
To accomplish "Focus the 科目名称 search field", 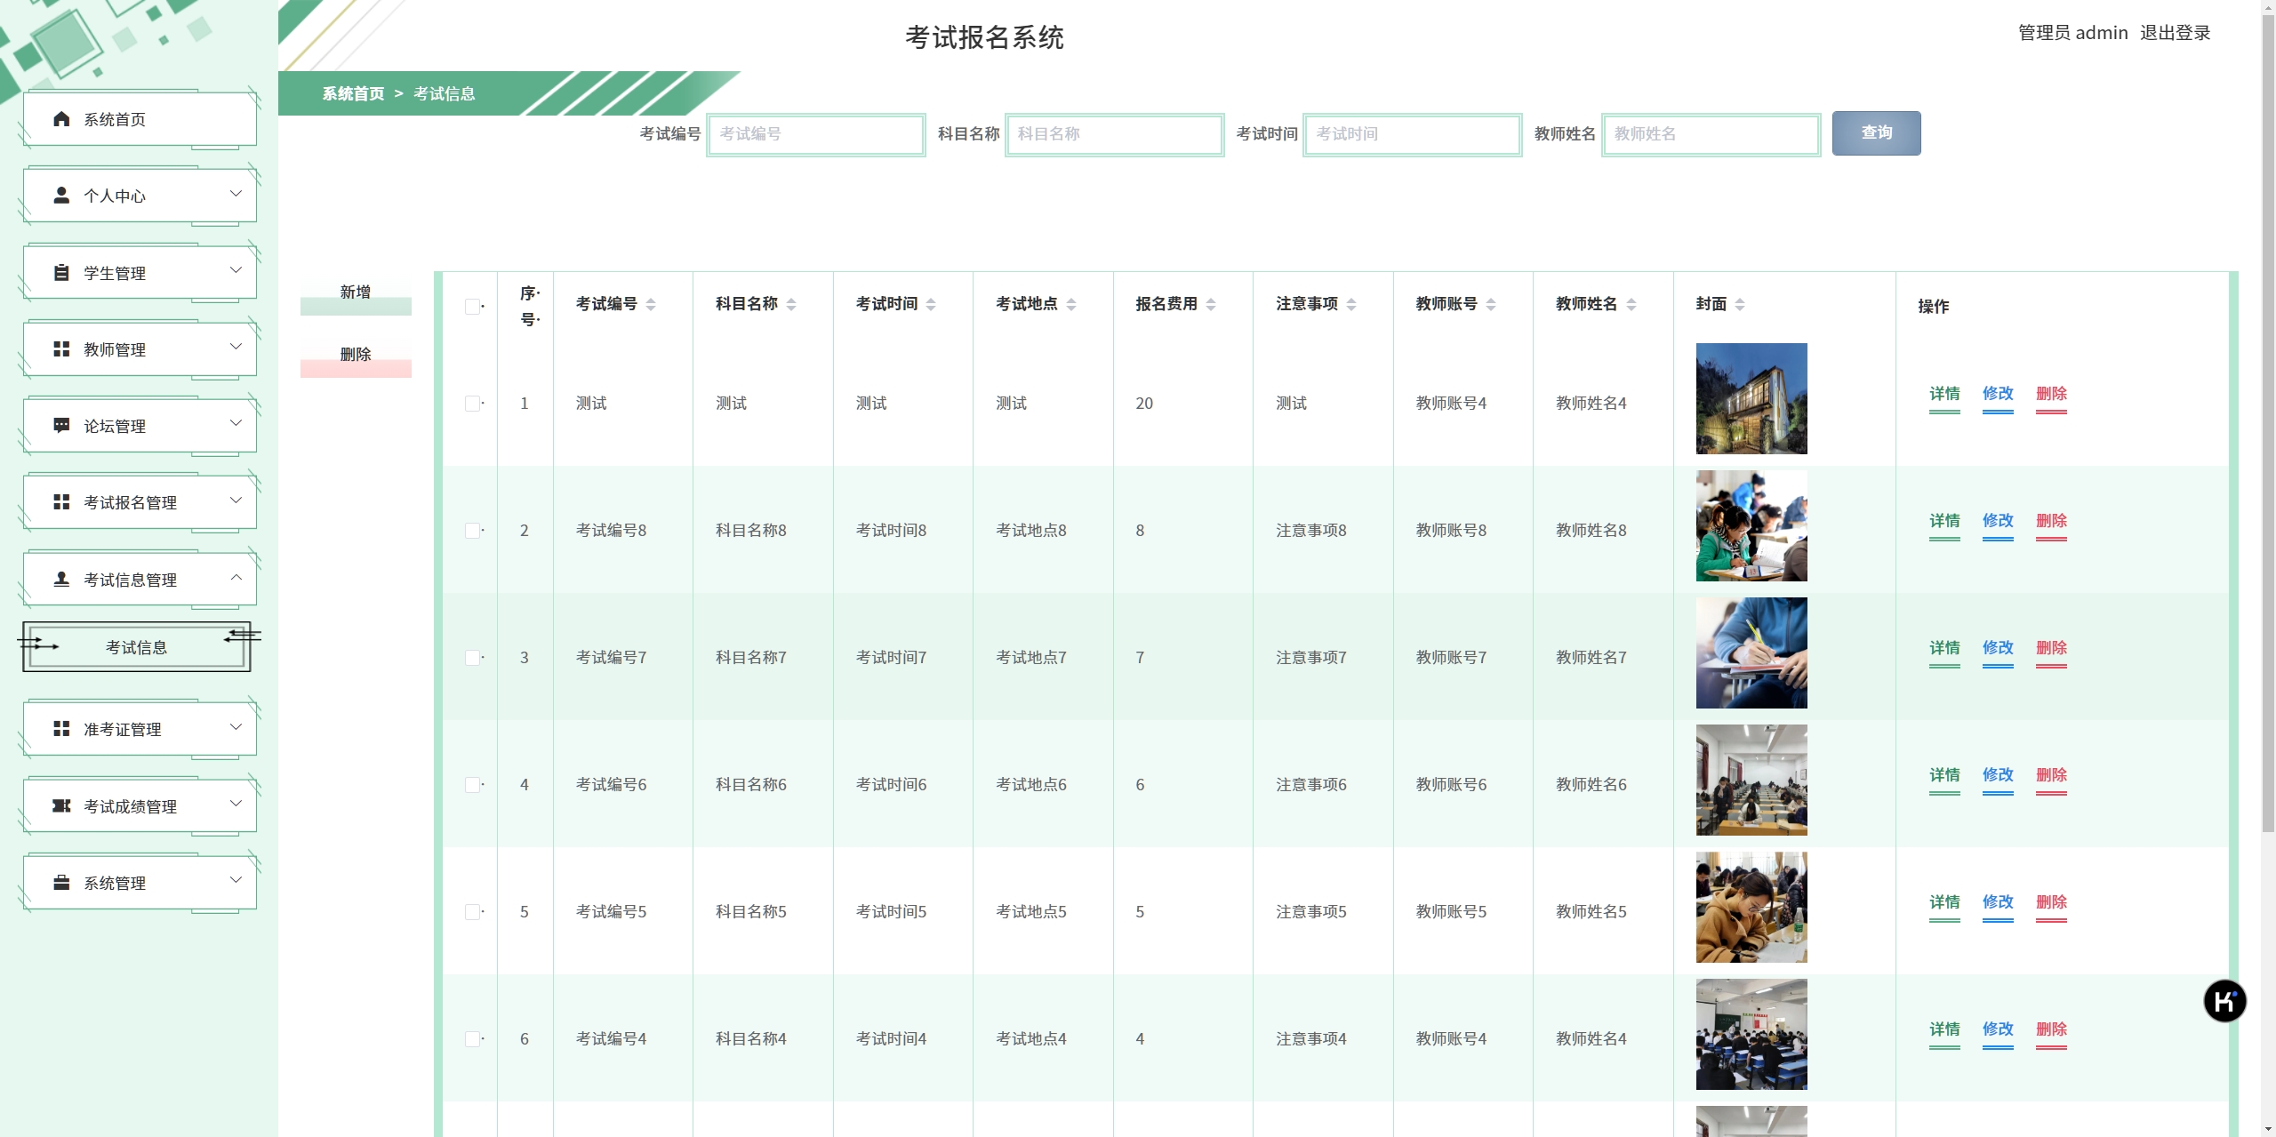I will coord(1114,134).
